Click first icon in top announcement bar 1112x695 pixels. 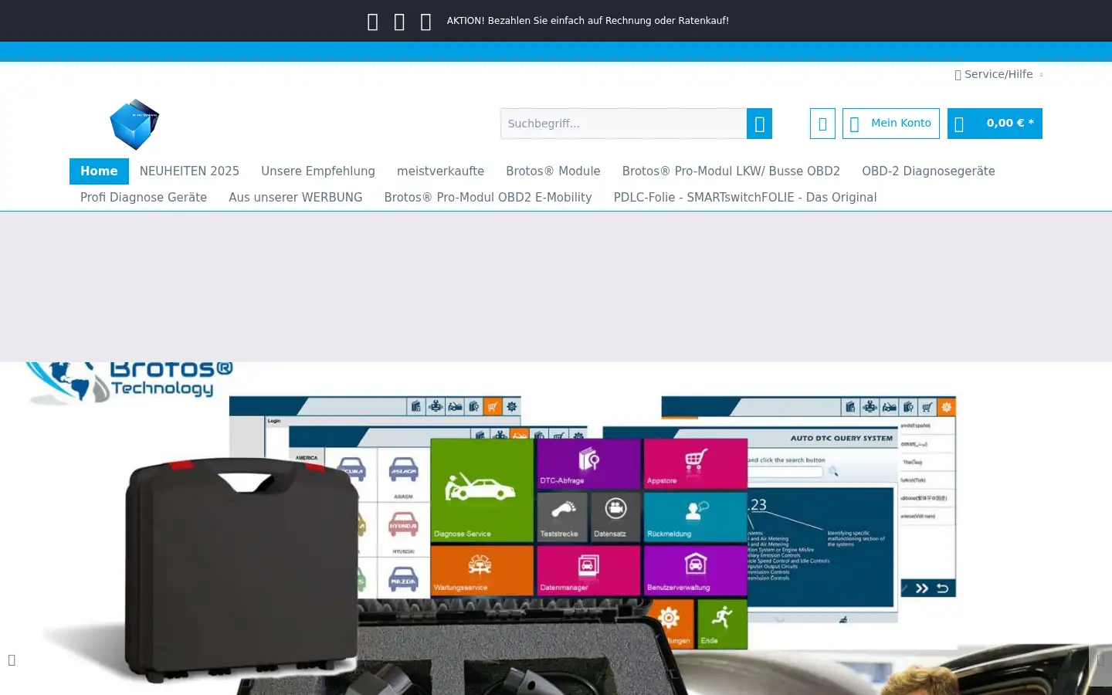(x=373, y=22)
